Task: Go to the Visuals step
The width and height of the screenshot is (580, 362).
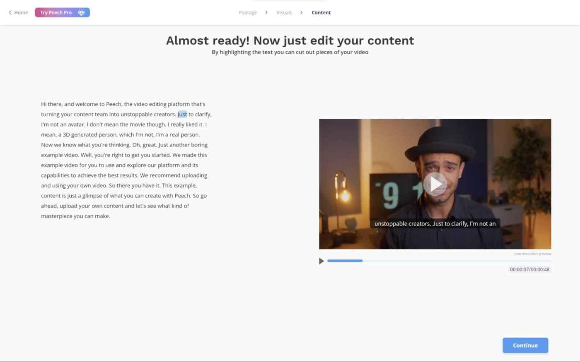Action: click(x=284, y=12)
